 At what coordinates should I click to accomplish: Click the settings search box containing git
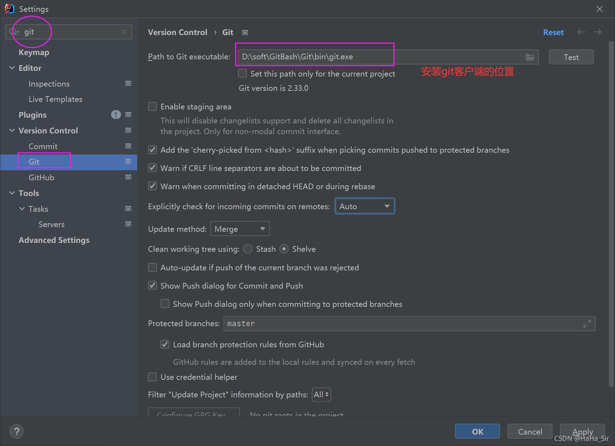coord(69,32)
